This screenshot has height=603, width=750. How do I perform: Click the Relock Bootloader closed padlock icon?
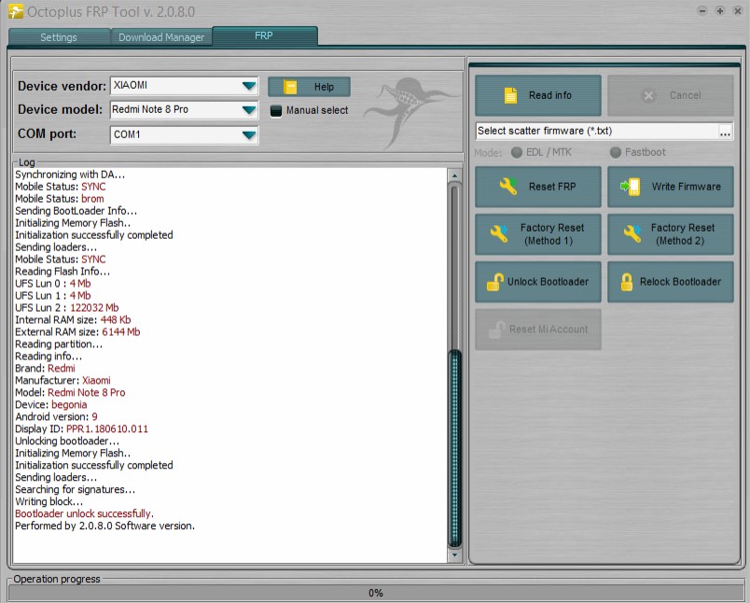pos(627,282)
